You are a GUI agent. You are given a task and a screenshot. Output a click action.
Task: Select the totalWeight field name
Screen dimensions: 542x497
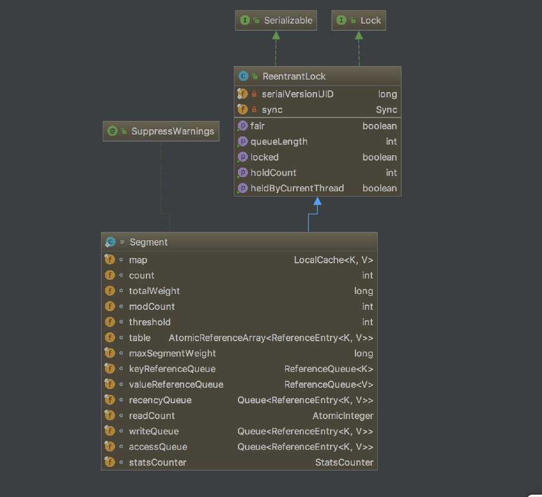(x=154, y=291)
